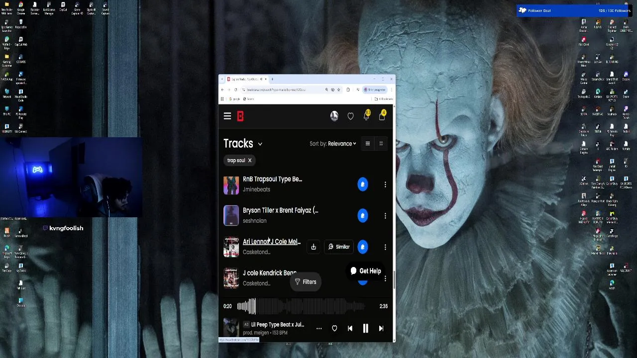Screen dimensions: 637x358
Task: Open the browser extensions puzzle icon
Action: click(x=348, y=89)
